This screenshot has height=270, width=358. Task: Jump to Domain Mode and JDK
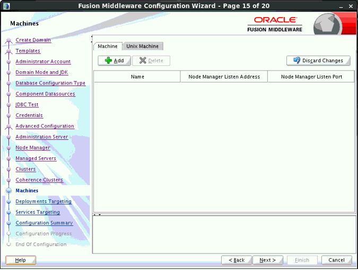pos(42,72)
